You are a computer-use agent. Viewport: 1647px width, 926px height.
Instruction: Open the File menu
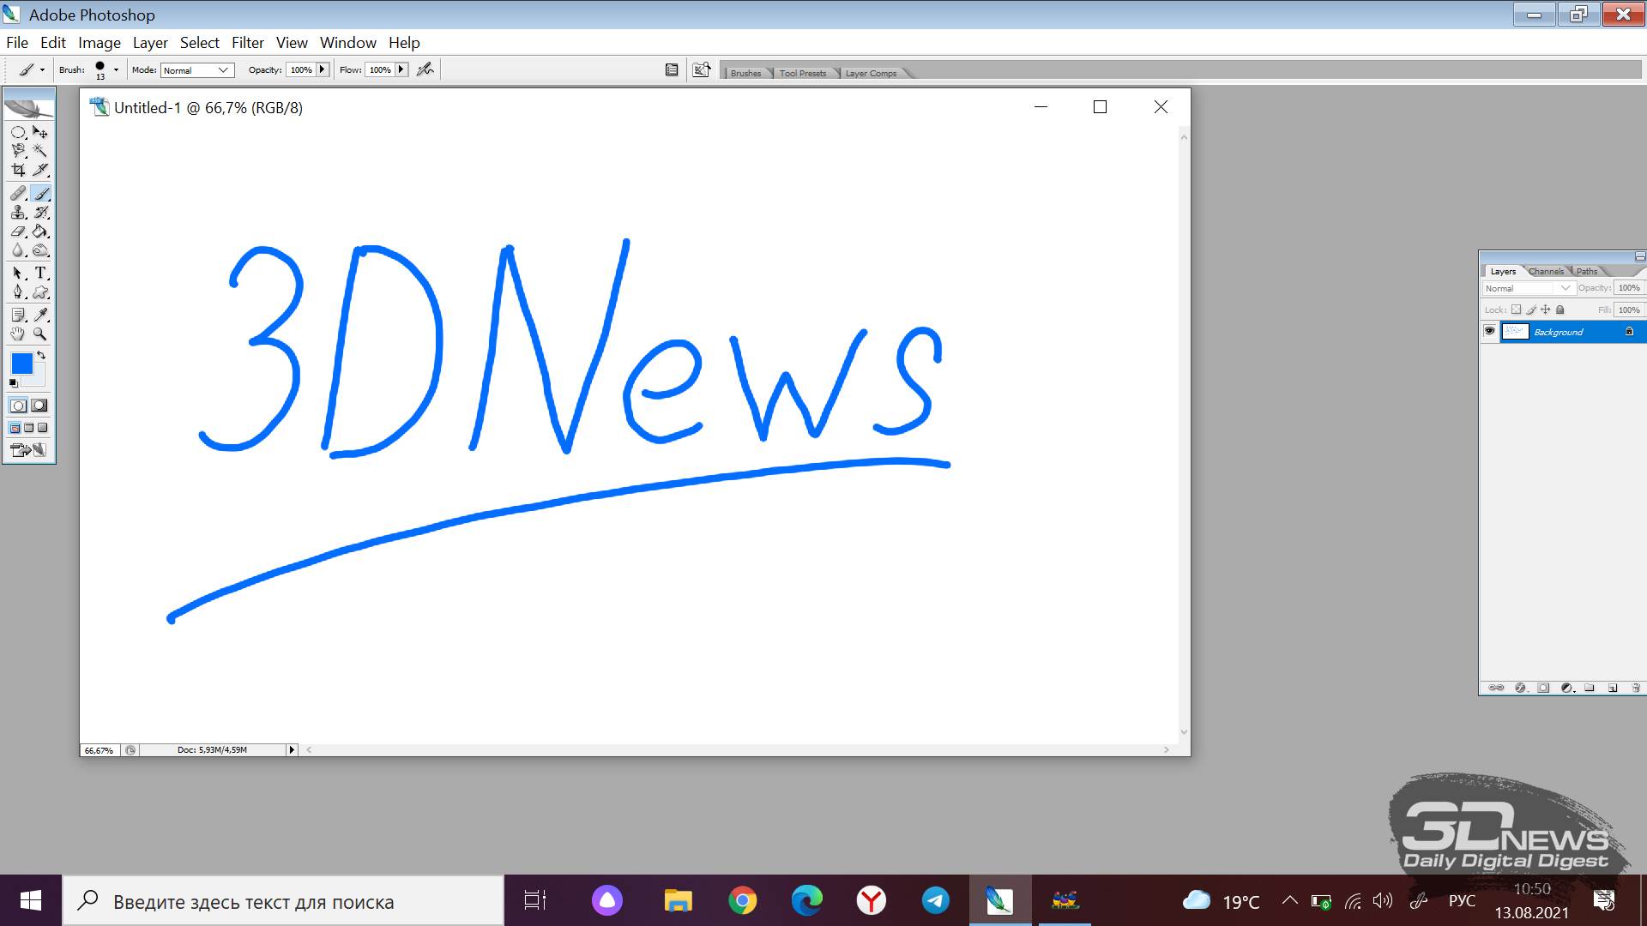click(17, 43)
